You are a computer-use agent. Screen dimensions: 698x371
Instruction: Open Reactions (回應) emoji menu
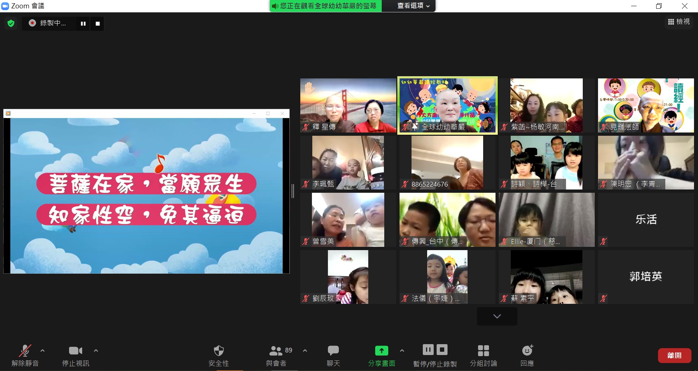[x=527, y=351]
